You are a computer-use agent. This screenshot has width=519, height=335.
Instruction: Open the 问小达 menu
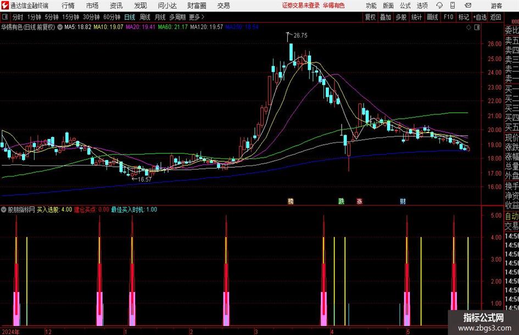[167, 6]
